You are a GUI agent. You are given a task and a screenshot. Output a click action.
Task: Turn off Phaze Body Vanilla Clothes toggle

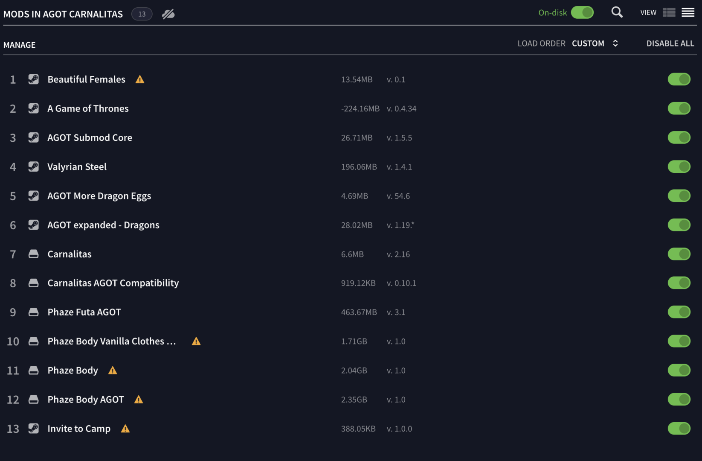pos(679,341)
